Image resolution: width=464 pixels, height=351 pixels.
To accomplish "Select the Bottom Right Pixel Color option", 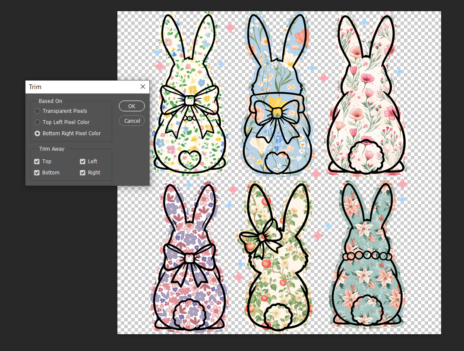I will click(37, 133).
